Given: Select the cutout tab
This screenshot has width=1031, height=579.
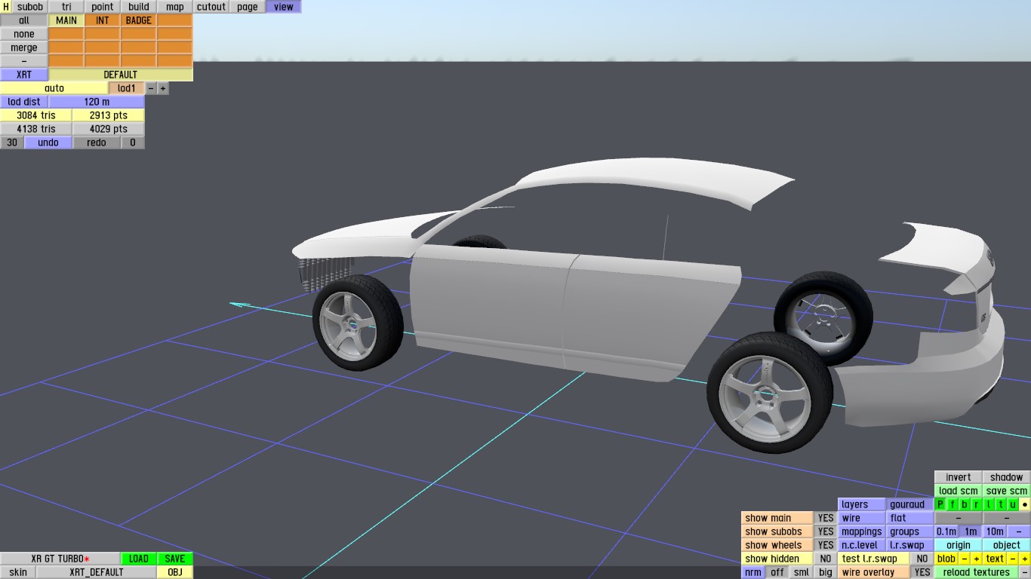Looking at the screenshot, I should pyautogui.click(x=211, y=7).
